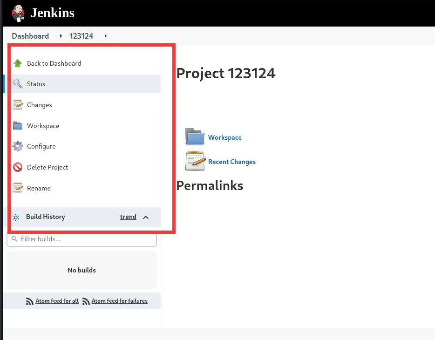The image size is (435, 340).
Task: Click the Build History heading
Action: coord(46,217)
